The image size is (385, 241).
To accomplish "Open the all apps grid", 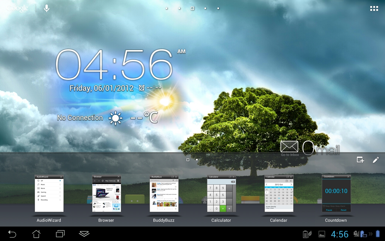I will pos(374,8).
